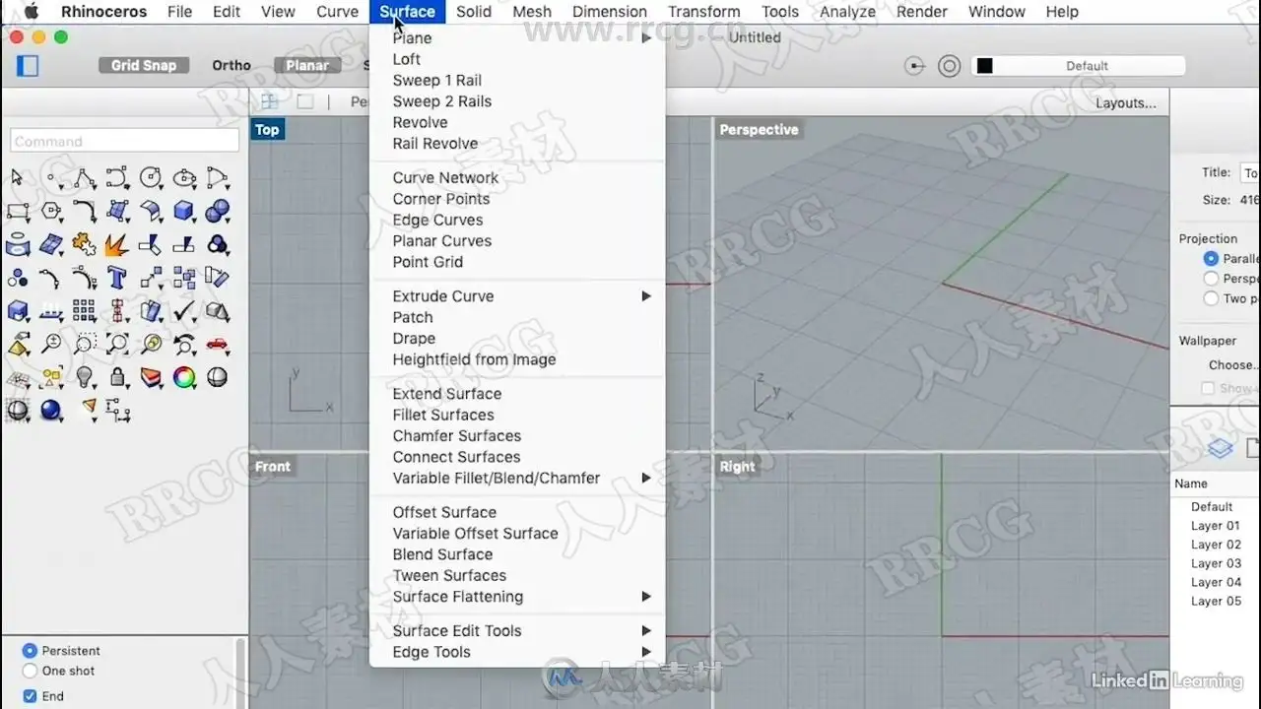Toggle the left sidebar panel icon
The image size is (1261, 709).
(29, 66)
